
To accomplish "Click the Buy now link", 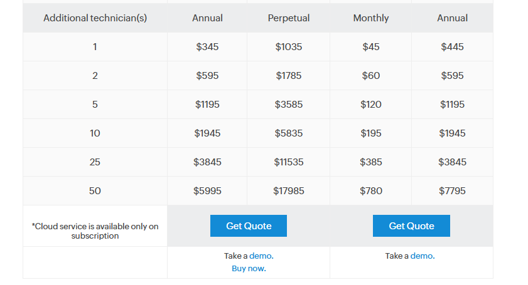I will [x=249, y=268].
